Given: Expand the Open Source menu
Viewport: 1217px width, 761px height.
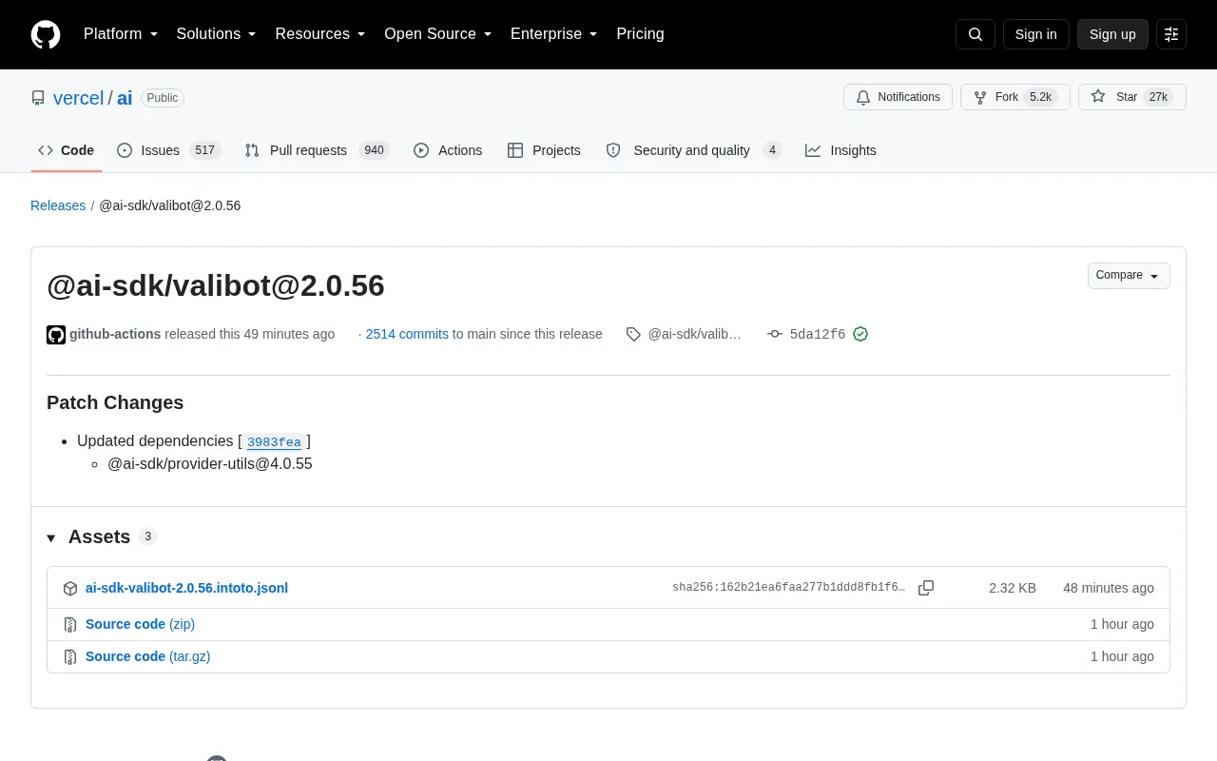Looking at the screenshot, I should [x=438, y=34].
